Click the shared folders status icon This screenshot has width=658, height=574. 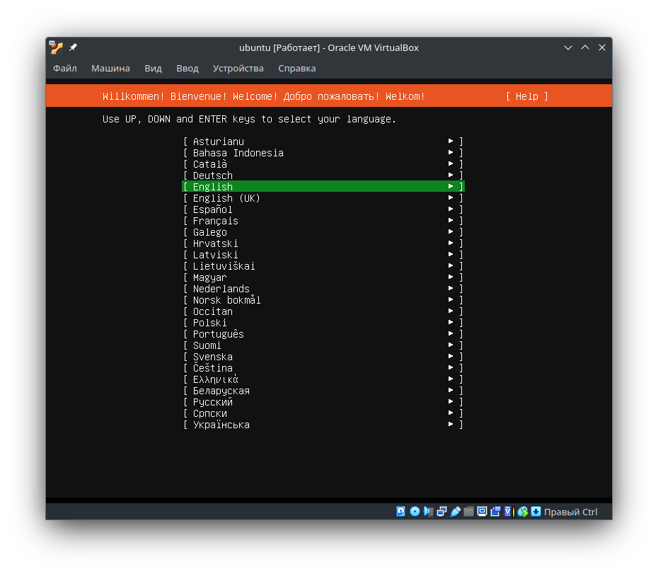(x=468, y=511)
